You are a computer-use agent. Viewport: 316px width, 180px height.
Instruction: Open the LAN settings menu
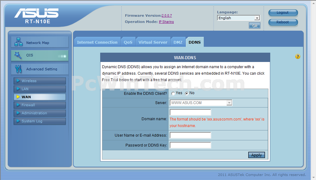[x=40, y=89]
